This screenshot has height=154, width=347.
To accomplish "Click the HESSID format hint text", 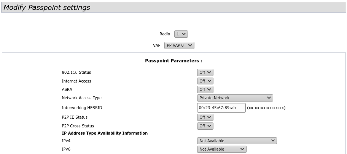I will tap(266, 108).
